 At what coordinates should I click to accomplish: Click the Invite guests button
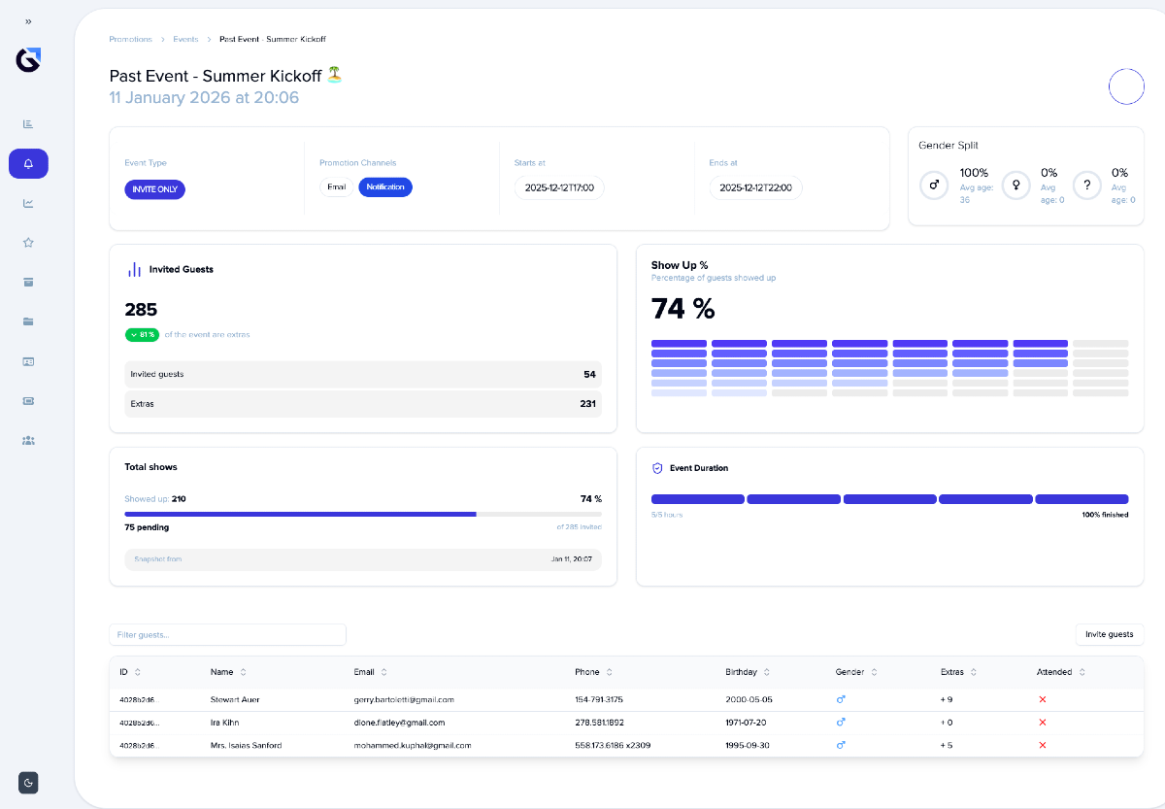coord(1109,634)
